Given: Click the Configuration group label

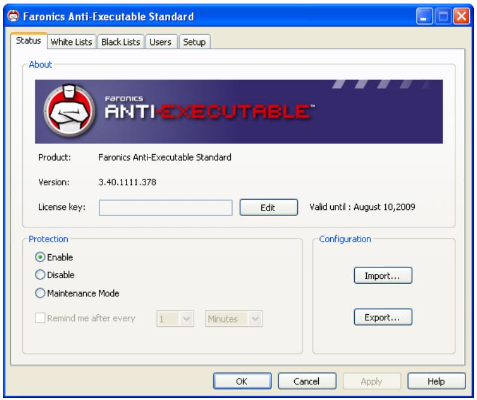Looking at the screenshot, I should click(345, 239).
